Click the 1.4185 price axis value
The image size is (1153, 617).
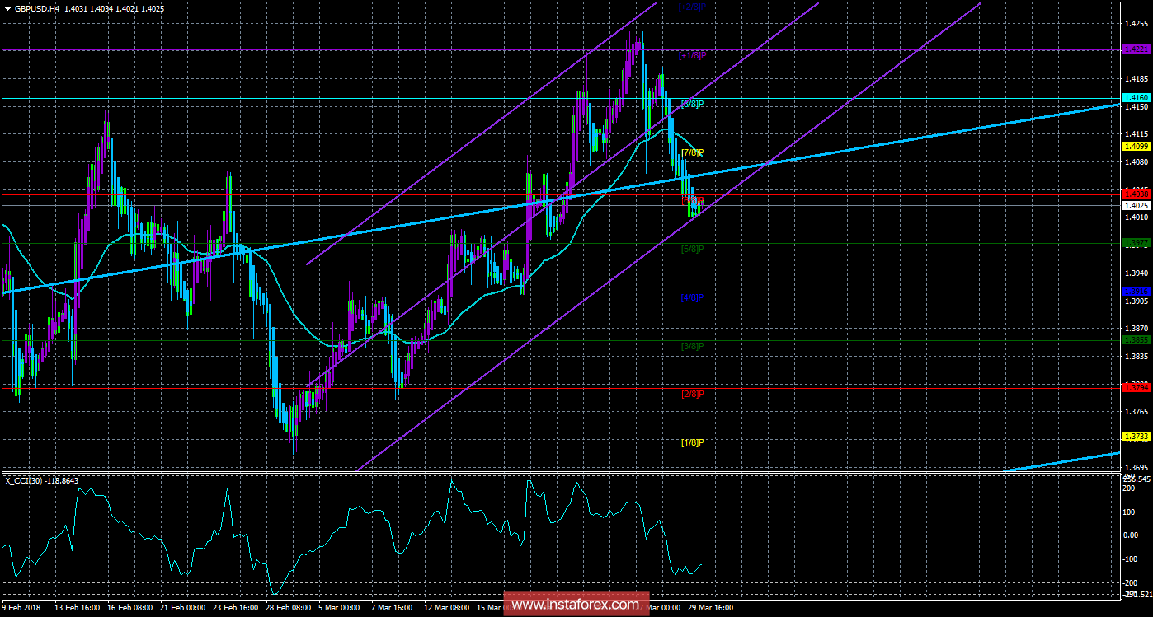(x=1135, y=80)
